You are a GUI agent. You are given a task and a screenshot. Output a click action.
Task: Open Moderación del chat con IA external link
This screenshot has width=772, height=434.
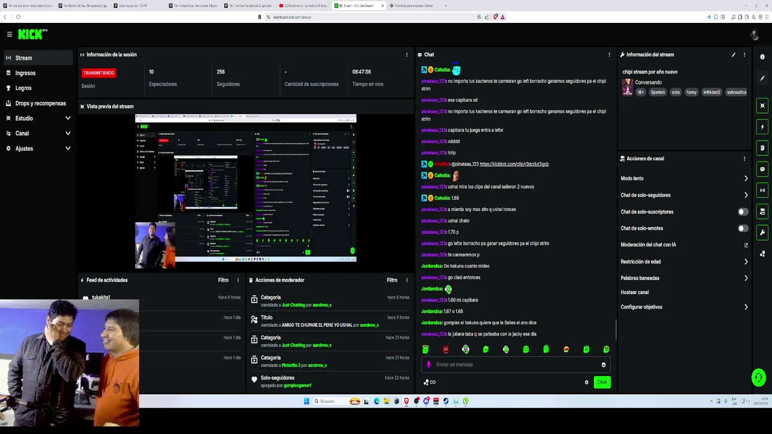(x=746, y=245)
